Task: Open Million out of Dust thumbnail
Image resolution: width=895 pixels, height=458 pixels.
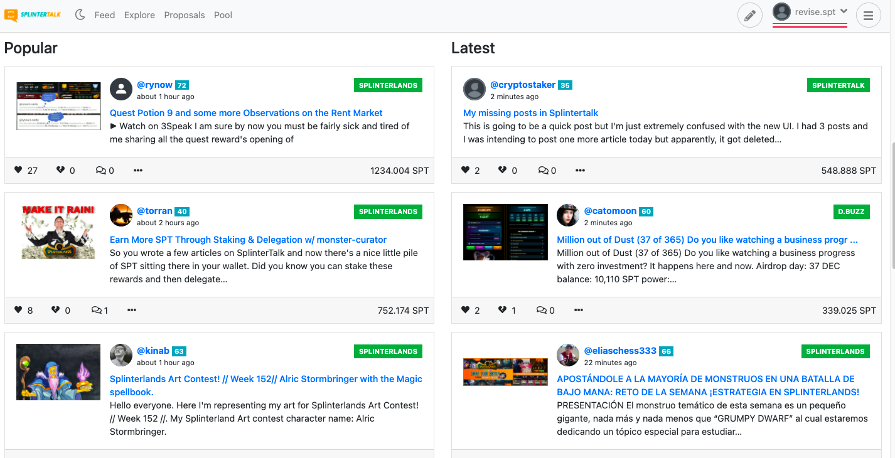Action: click(505, 232)
